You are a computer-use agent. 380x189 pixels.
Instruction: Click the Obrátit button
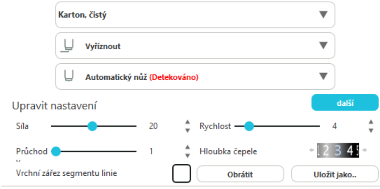[240, 174]
